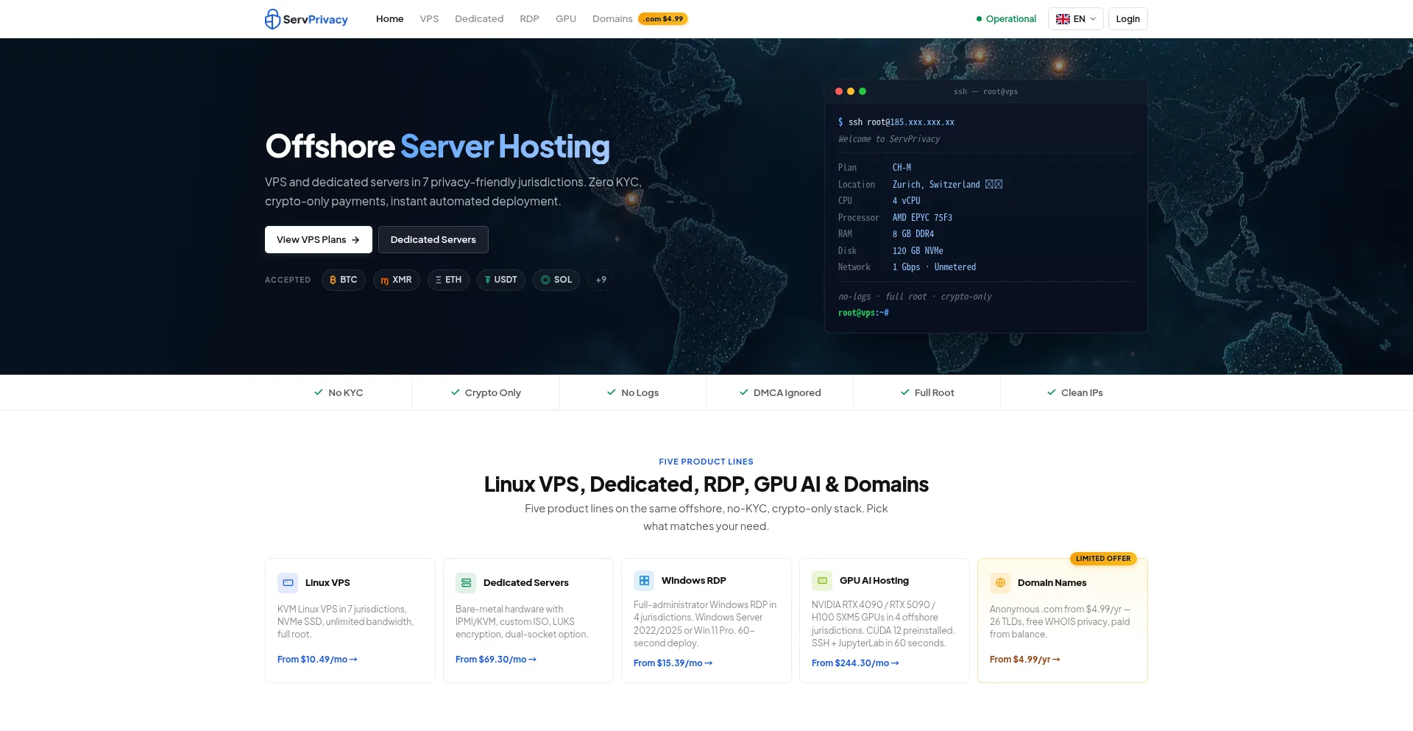
Task: Click the GPU AI Hosting card icon
Action: point(822,581)
